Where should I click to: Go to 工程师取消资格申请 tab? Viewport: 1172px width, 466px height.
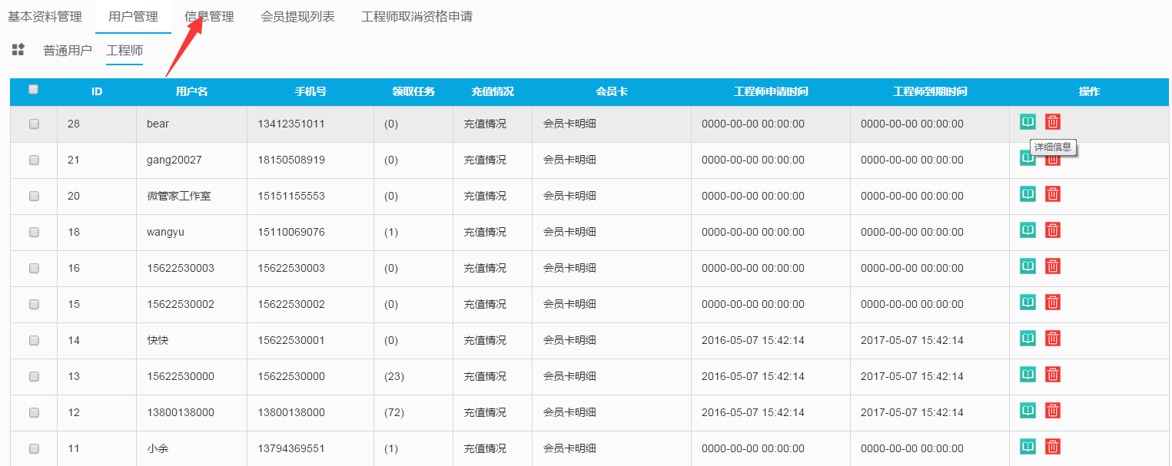click(x=417, y=16)
